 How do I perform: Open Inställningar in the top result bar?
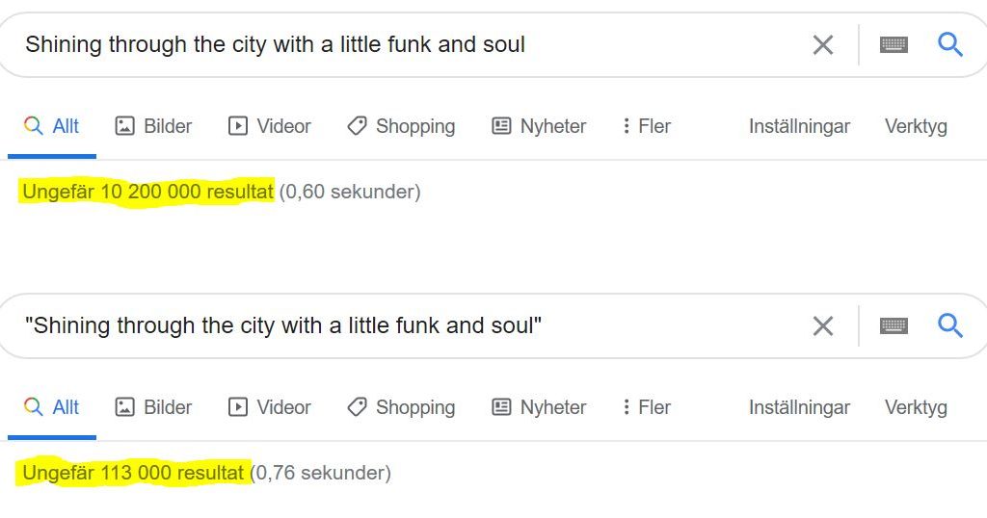(799, 126)
